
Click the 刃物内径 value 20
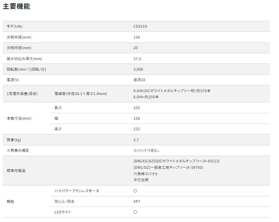(x=136, y=48)
